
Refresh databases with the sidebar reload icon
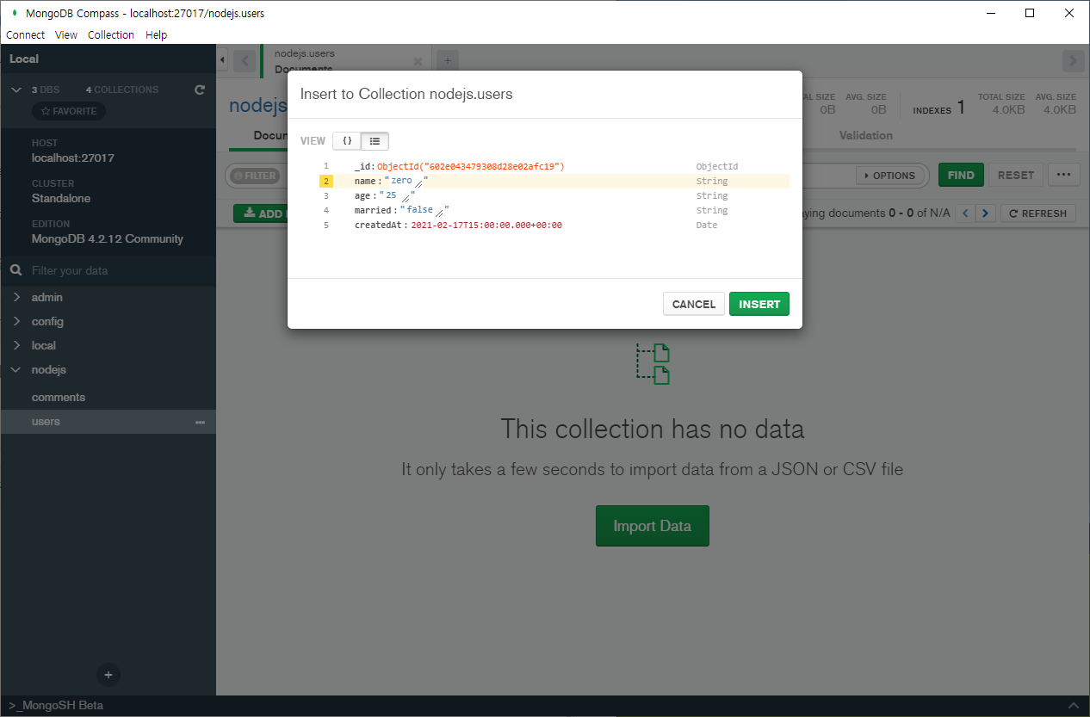(200, 90)
